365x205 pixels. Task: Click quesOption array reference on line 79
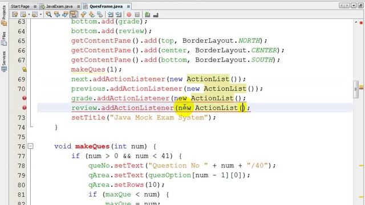(170, 175)
